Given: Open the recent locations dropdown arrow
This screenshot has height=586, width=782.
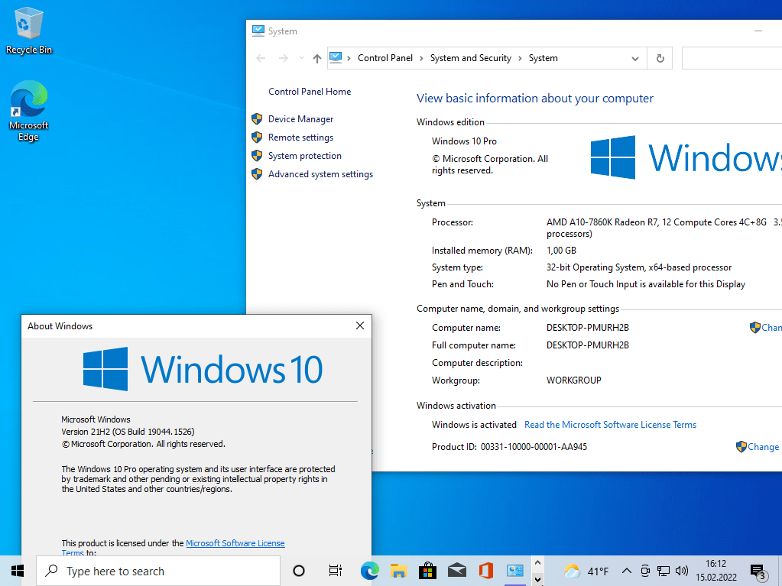Looking at the screenshot, I should click(x=301, y=58).
